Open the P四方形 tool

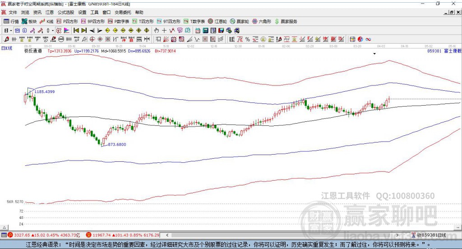click(x=67, y=22)
